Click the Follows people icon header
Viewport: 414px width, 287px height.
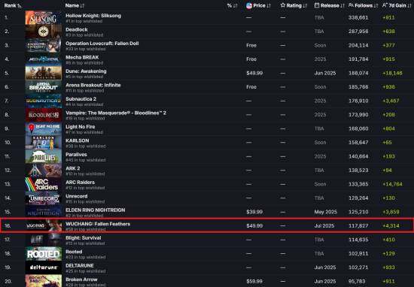click(351, 5)
